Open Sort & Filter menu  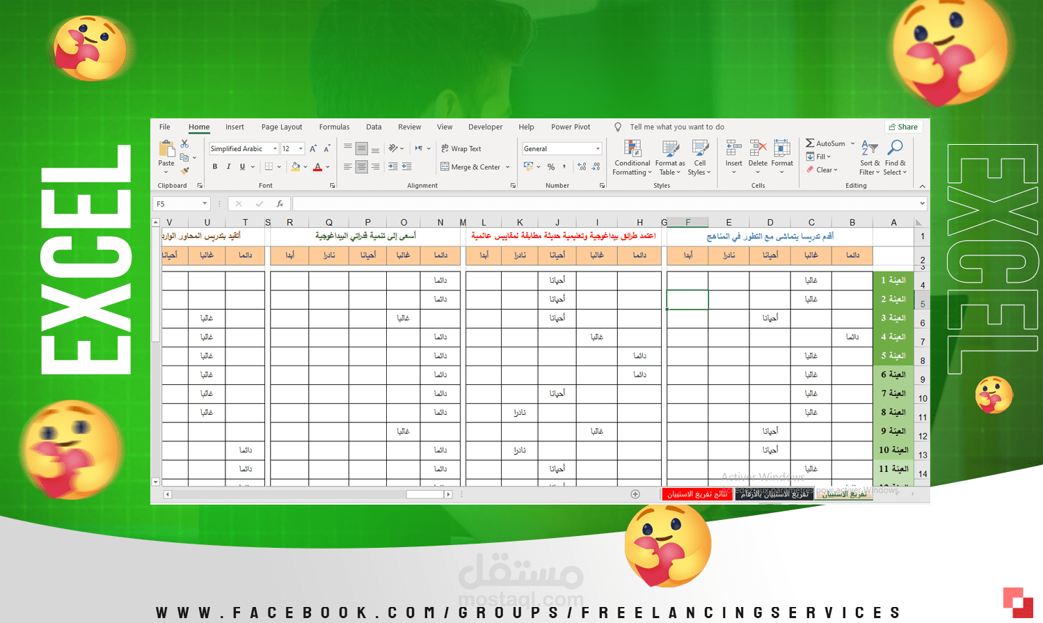[x=870, y=157]
